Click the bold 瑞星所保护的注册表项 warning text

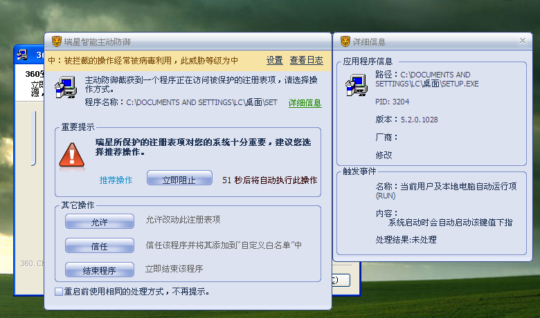tap(203, 147)
